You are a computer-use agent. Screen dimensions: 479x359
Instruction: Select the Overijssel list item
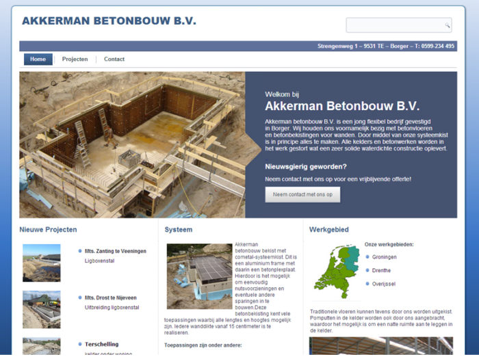tap(384, 284)
